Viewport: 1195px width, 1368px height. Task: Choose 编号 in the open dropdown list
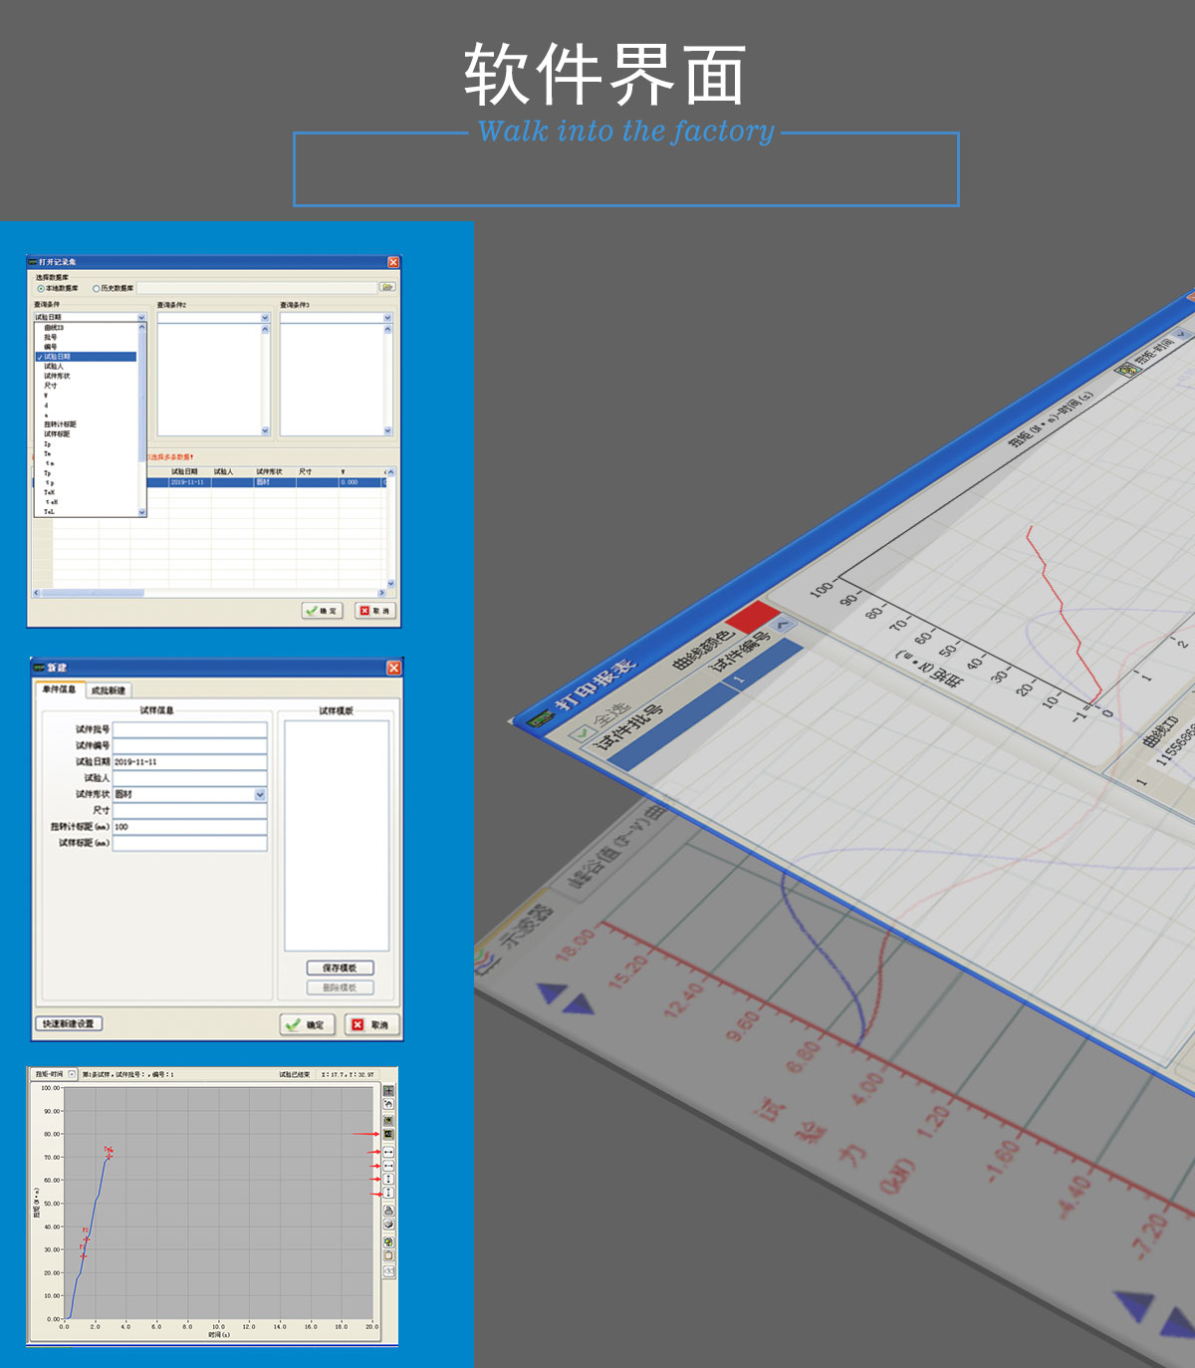tap(51, 347)
